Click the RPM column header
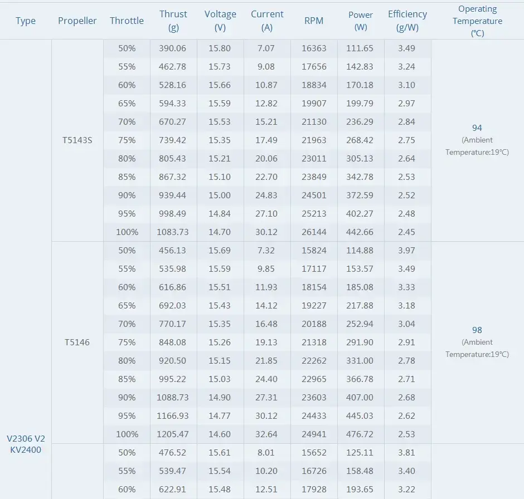524x499 pixels. tap(314, 21)
